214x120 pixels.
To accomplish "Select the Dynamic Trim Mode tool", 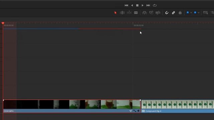I will click(x=129, y=13).
